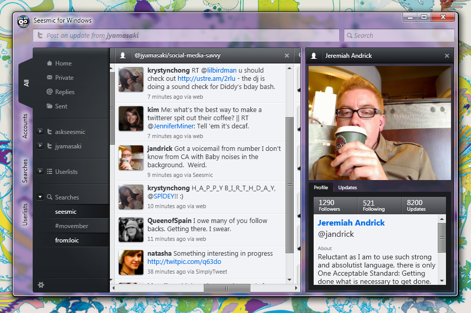This screenshot has width=471, height=313.
Task: Click the Twitter icon beside askseesmic
Action: click(50, 131)
